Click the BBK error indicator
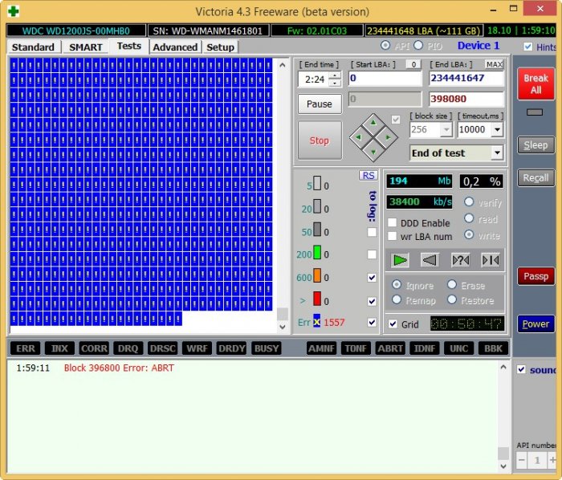Screen dimensions: 562x480 [493, 348]
